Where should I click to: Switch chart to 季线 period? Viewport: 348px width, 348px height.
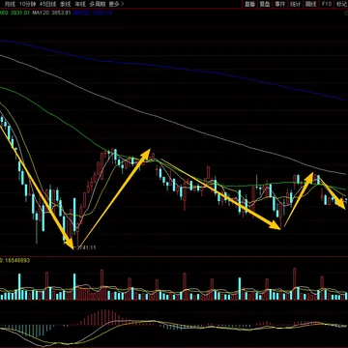coord(66,4)
